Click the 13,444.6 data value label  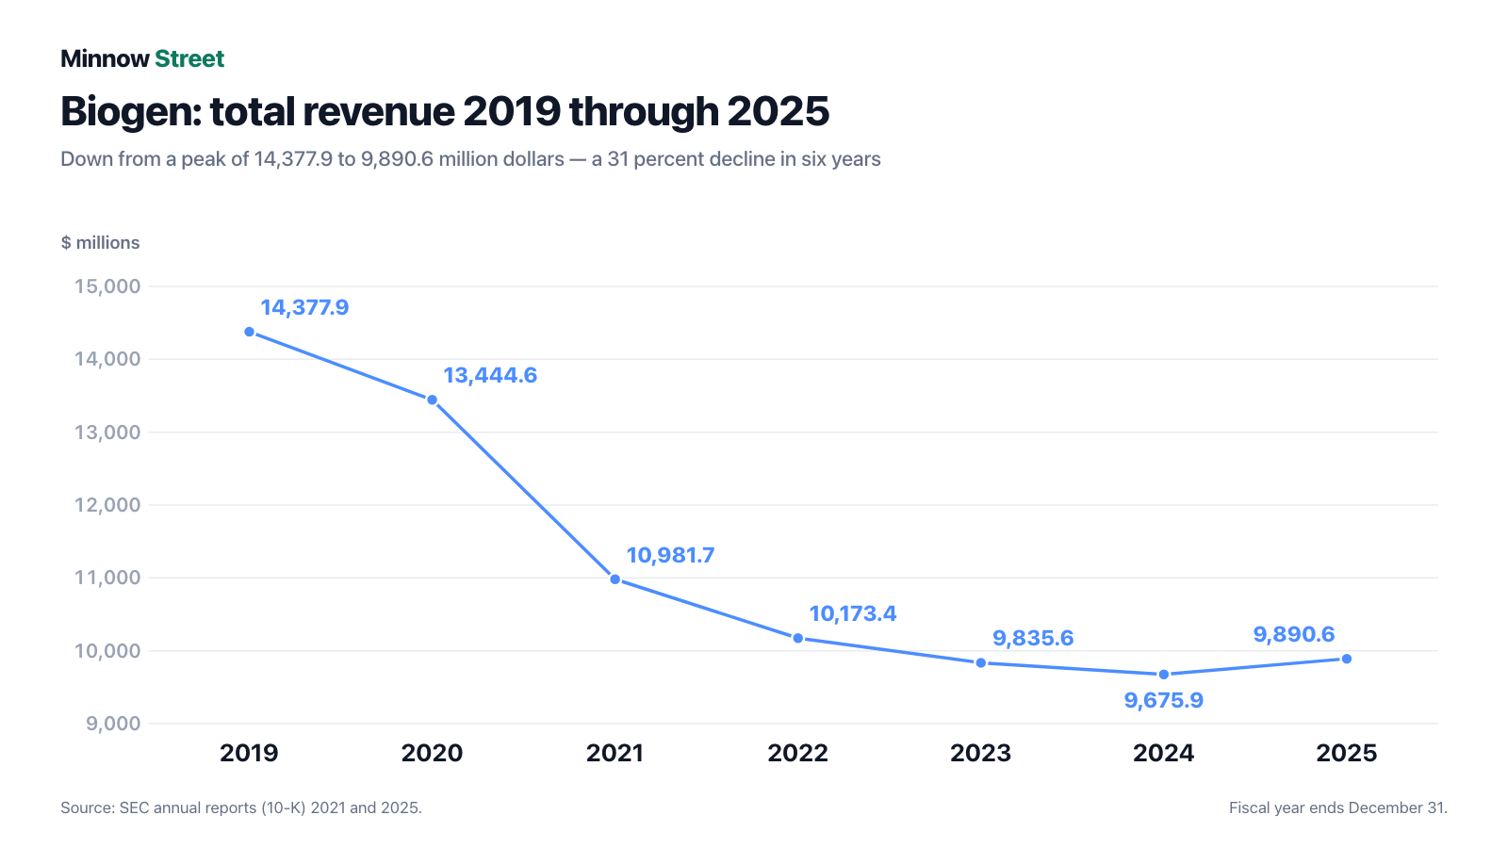(x=490, y=376)
